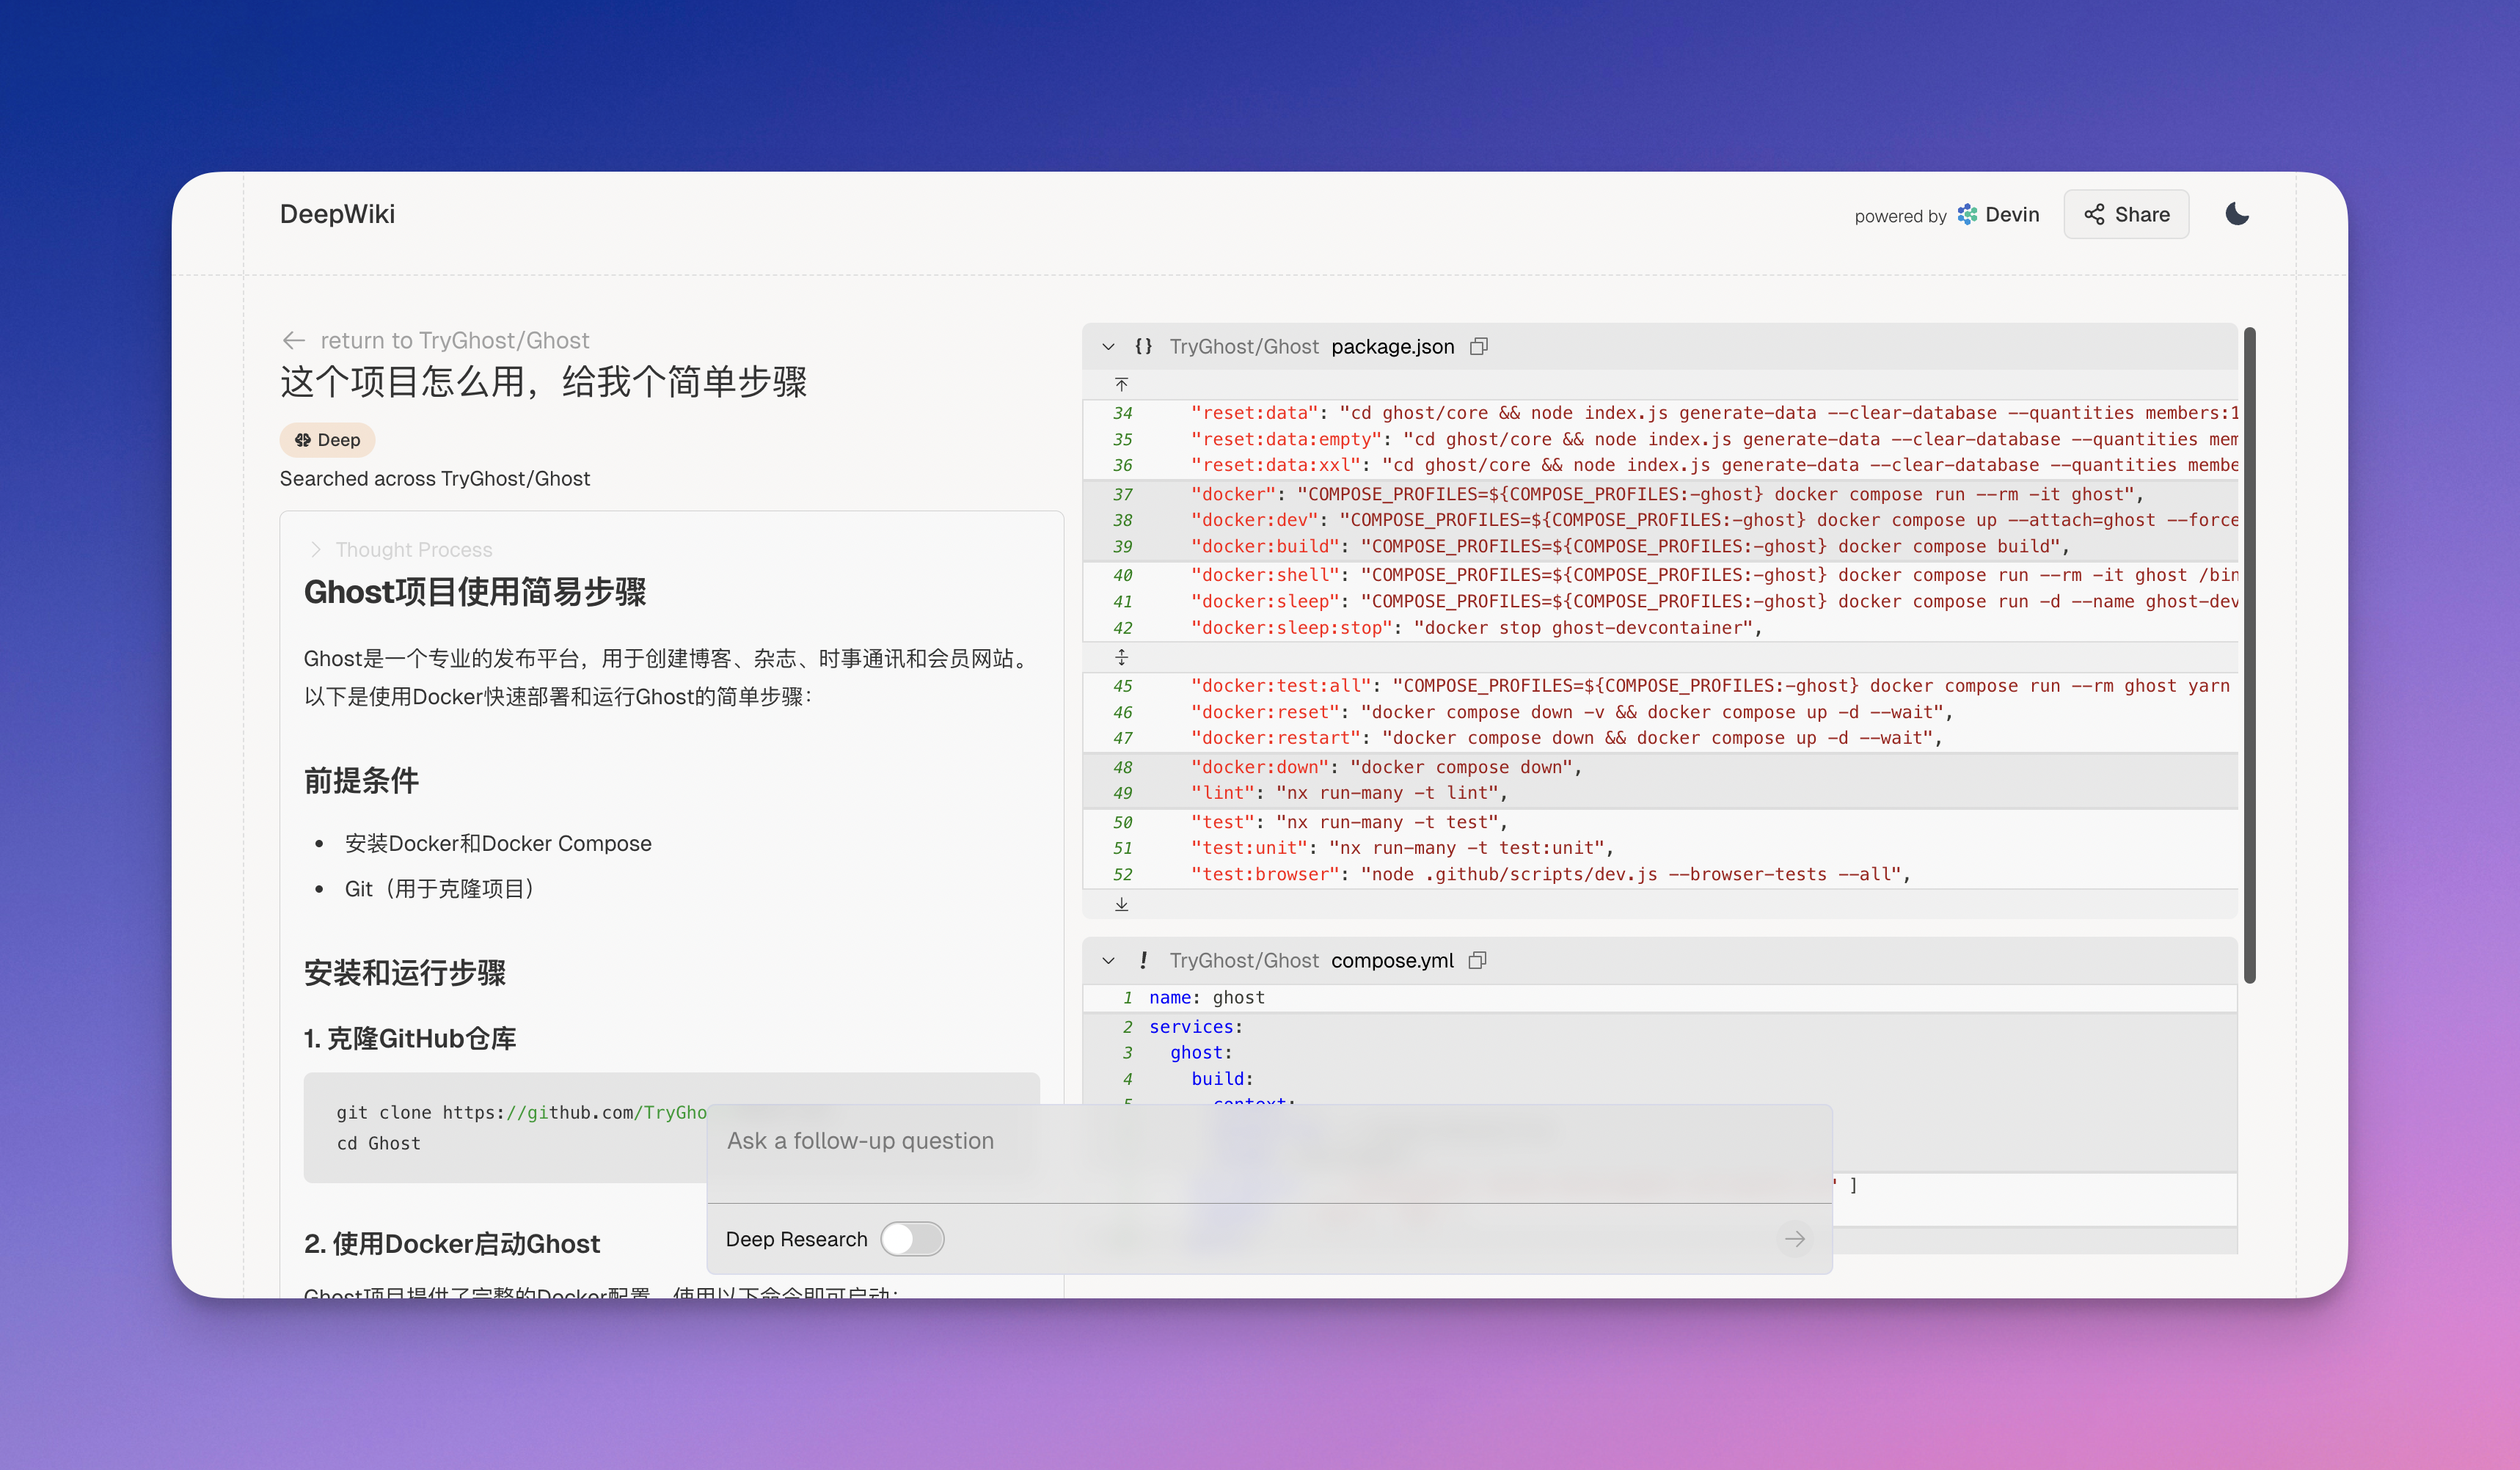Copy compose.yml file path icon

[x=1477, y=960]
